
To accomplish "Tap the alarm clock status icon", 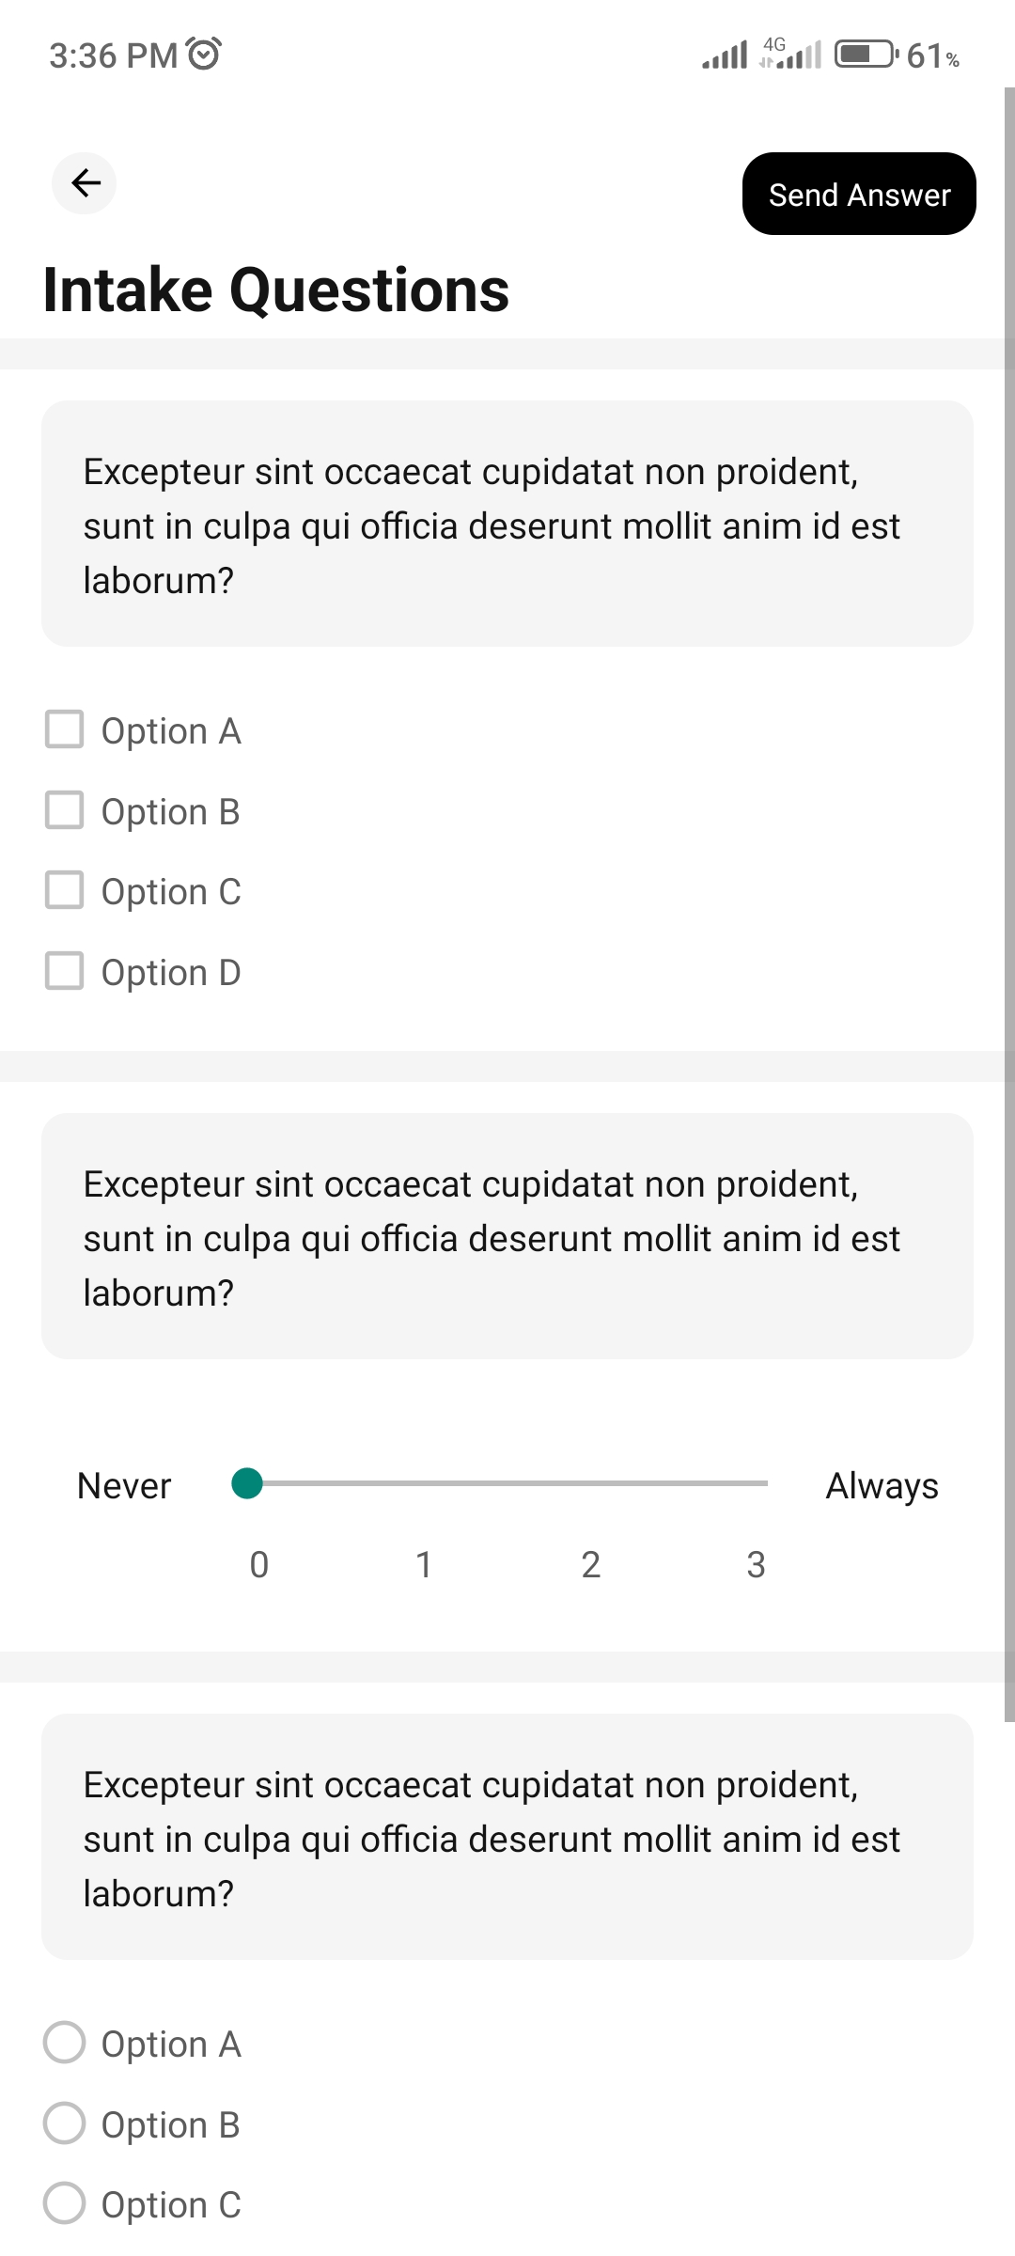I will click(x=204, y=55).
